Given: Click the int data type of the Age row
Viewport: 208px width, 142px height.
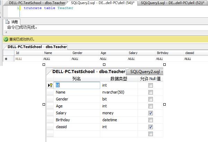Looking at the screenshot, I should pos(119,106).
